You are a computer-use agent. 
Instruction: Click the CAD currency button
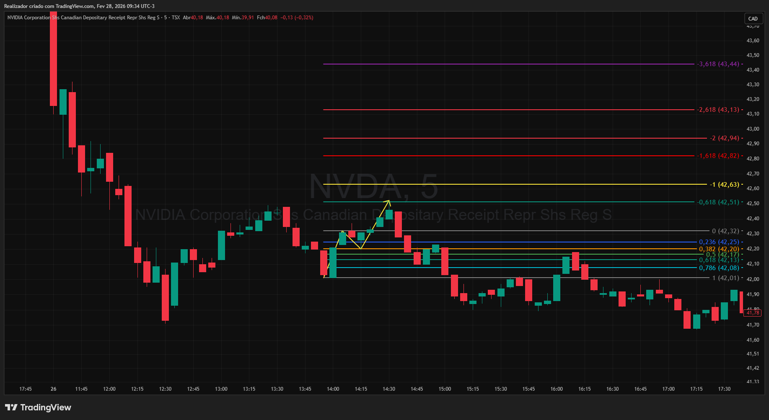(x=753, y=18)
